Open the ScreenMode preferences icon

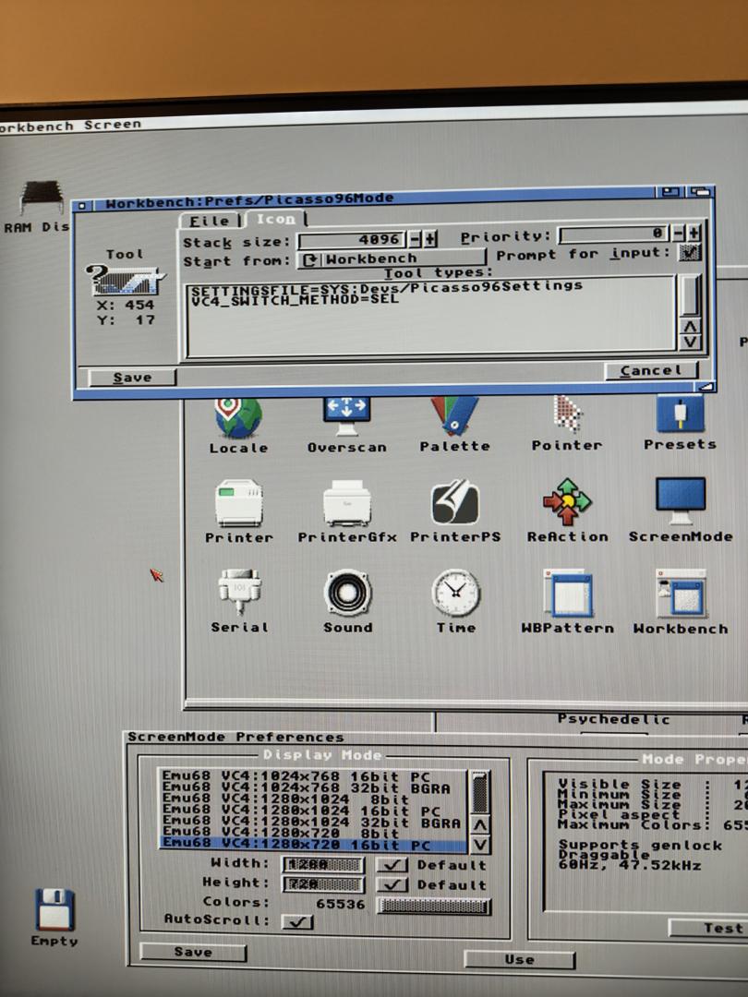(x=680, y=501)
